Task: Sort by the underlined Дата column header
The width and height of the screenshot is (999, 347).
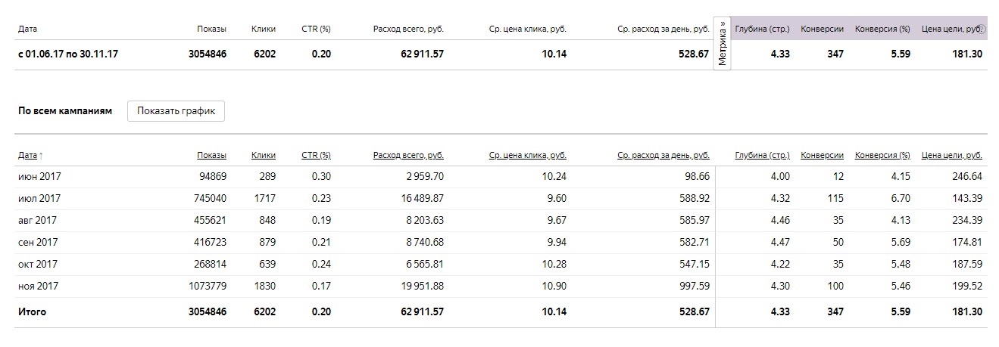Action: click(x=27, y=155)
